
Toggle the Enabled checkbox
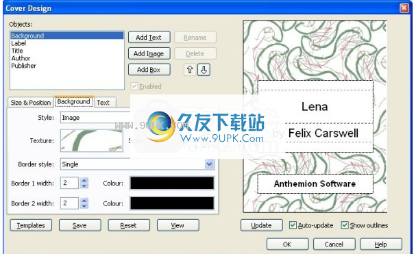point(134,86)
